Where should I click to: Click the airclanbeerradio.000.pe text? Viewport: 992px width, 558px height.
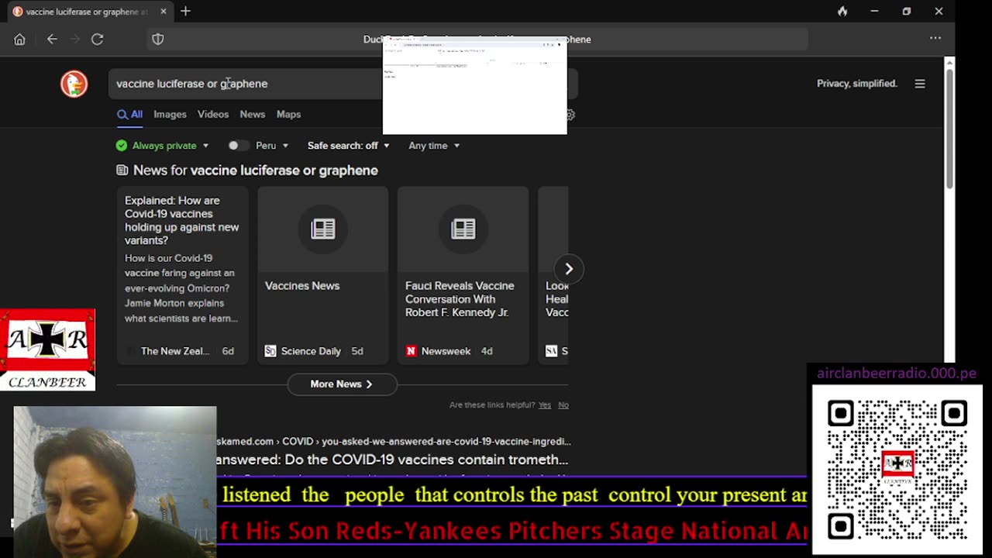pos(897,374)
